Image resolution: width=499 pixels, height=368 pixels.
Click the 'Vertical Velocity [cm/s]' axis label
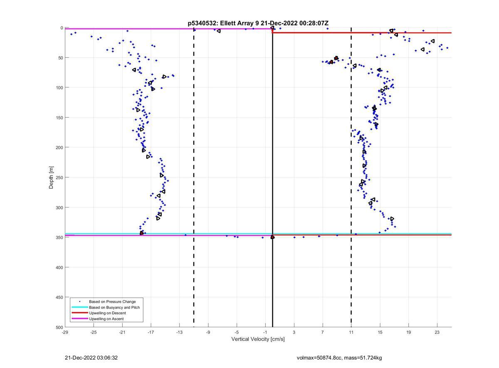258,339
